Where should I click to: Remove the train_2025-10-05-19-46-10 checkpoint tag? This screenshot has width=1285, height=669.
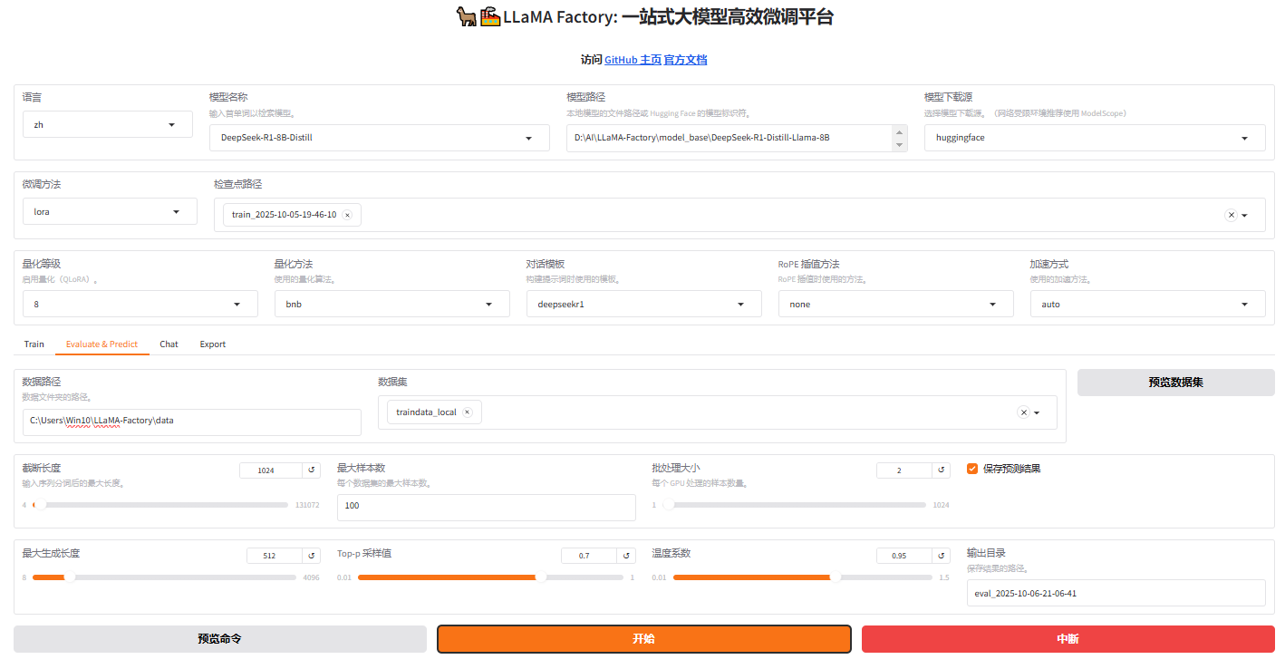click(x=347, y=215)
